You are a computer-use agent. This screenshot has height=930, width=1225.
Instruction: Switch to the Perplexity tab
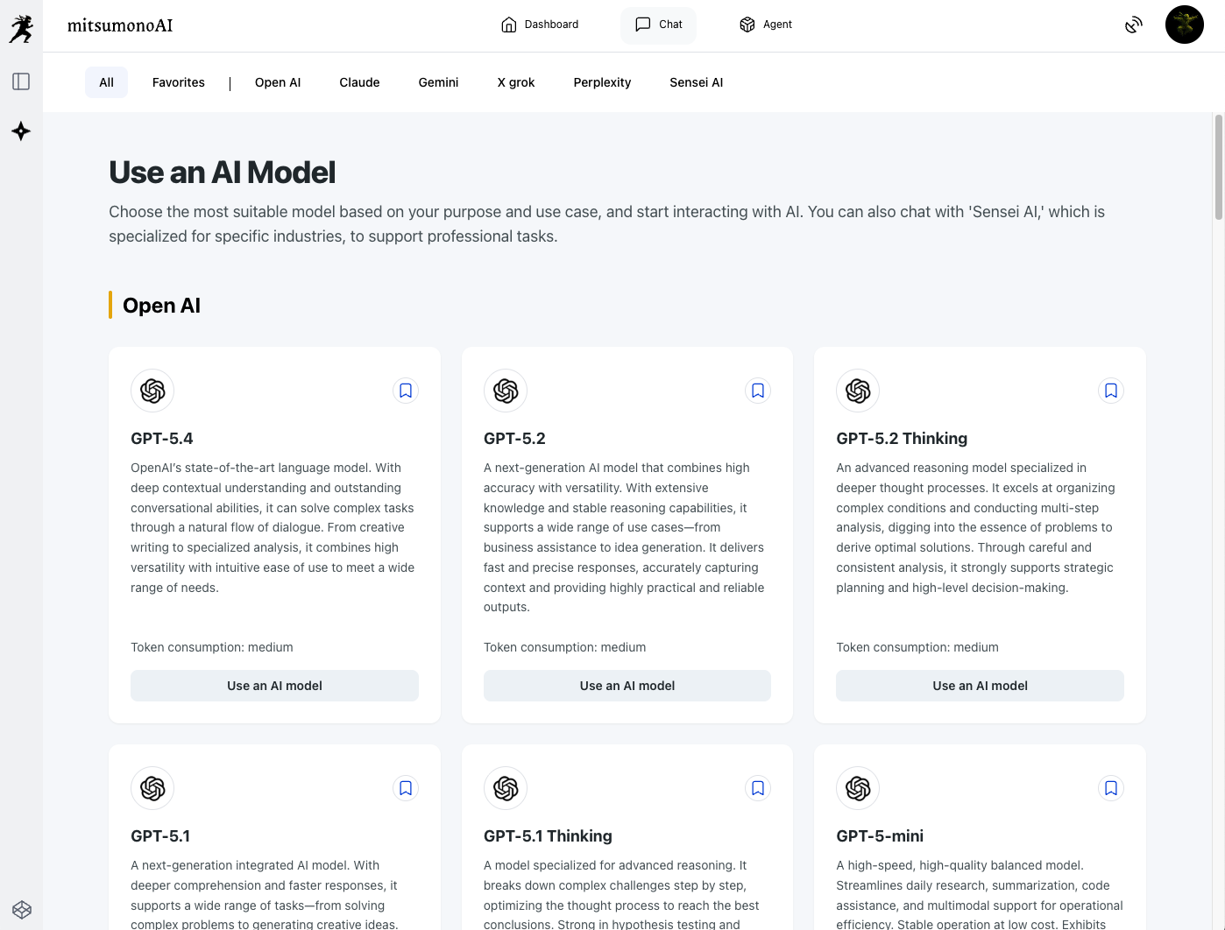(603, 82)
